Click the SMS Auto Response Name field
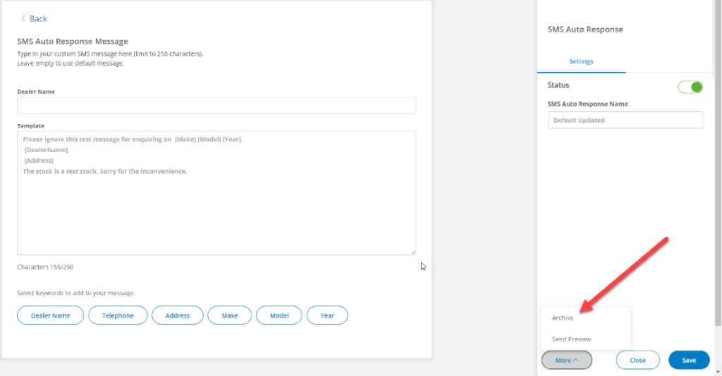The height and width of the screenshot is (376, 722). [x=625, y=120]
